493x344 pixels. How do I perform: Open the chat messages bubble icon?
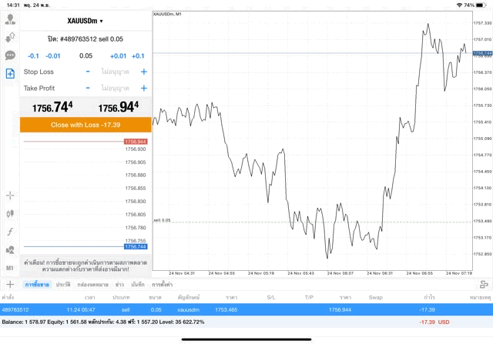click(x=10, y=55)
